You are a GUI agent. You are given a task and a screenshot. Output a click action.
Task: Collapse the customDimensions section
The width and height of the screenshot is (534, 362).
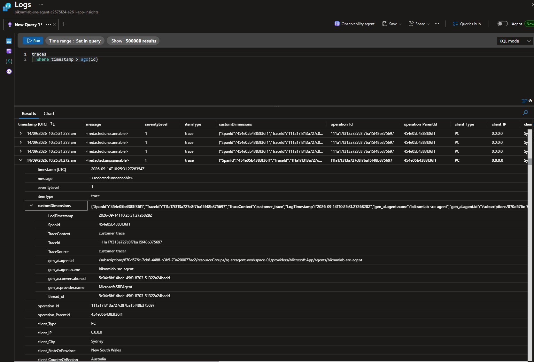point(31,205)
